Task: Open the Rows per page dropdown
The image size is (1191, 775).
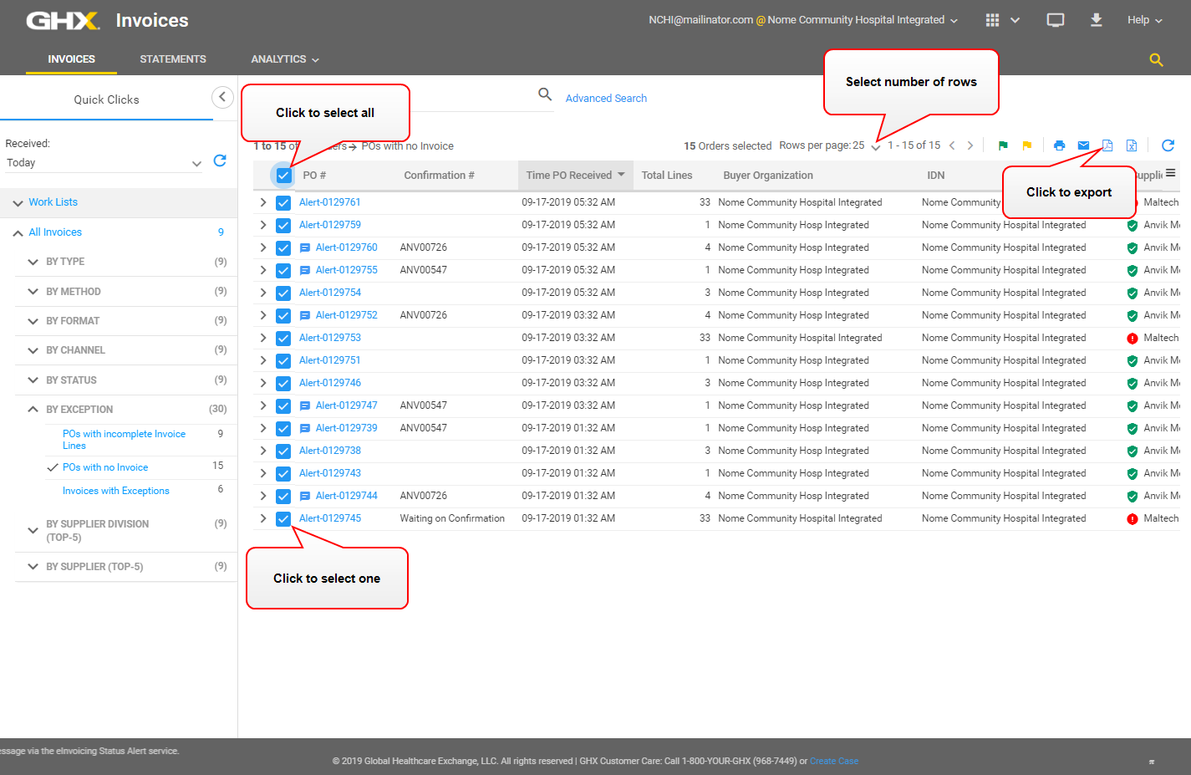Action: tap(874, 146)
